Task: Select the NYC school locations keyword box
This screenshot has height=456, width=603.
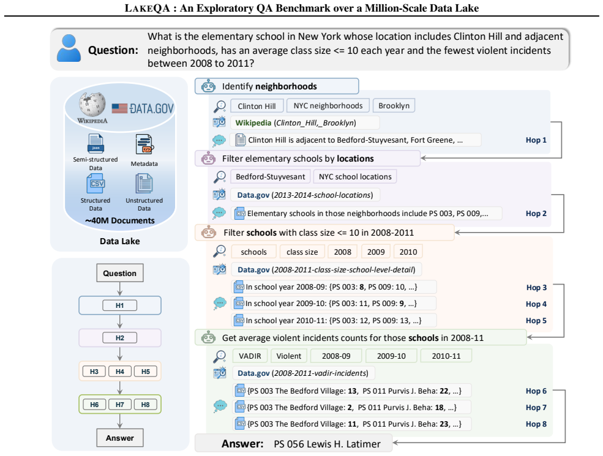Action: [355, 176]
